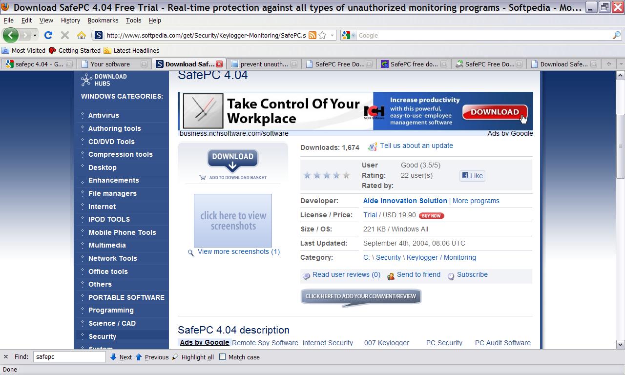Open the Latest Headlines feed bookmark
The height and width of the screenshot is (375, 625).
tap(131, 50)
